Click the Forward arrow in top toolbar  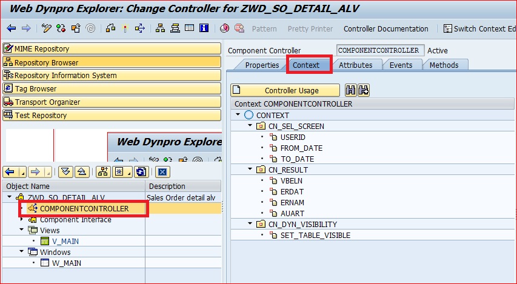[x=26, y=28]
